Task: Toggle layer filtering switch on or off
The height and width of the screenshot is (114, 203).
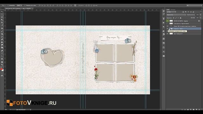Action: 201,12
